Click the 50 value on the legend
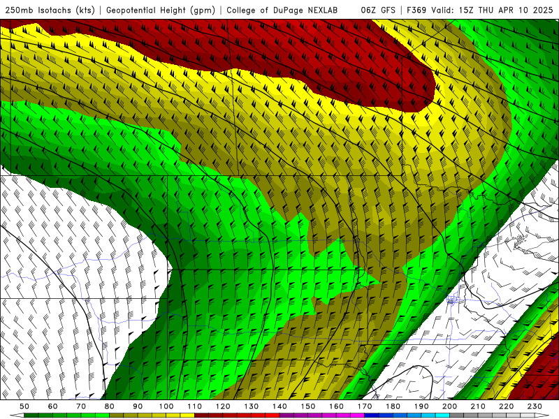 click(24, 406)
